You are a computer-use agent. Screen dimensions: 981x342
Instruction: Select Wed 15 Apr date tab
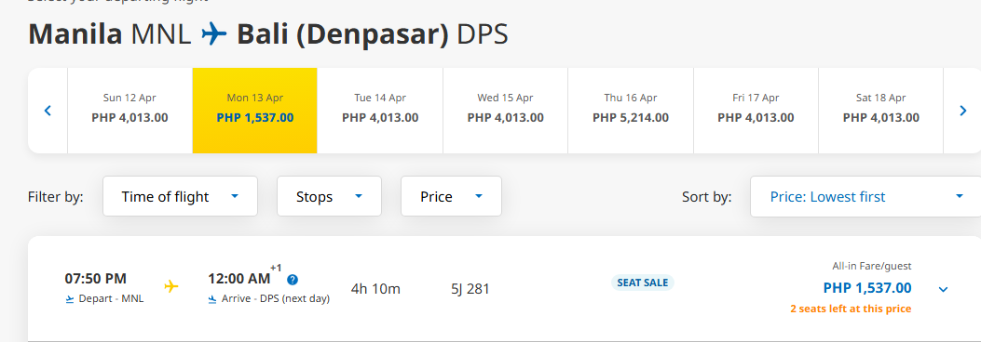click(506, 111)
